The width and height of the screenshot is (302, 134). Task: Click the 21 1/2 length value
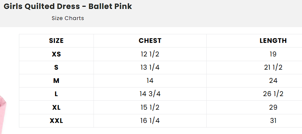coord(273,68)
